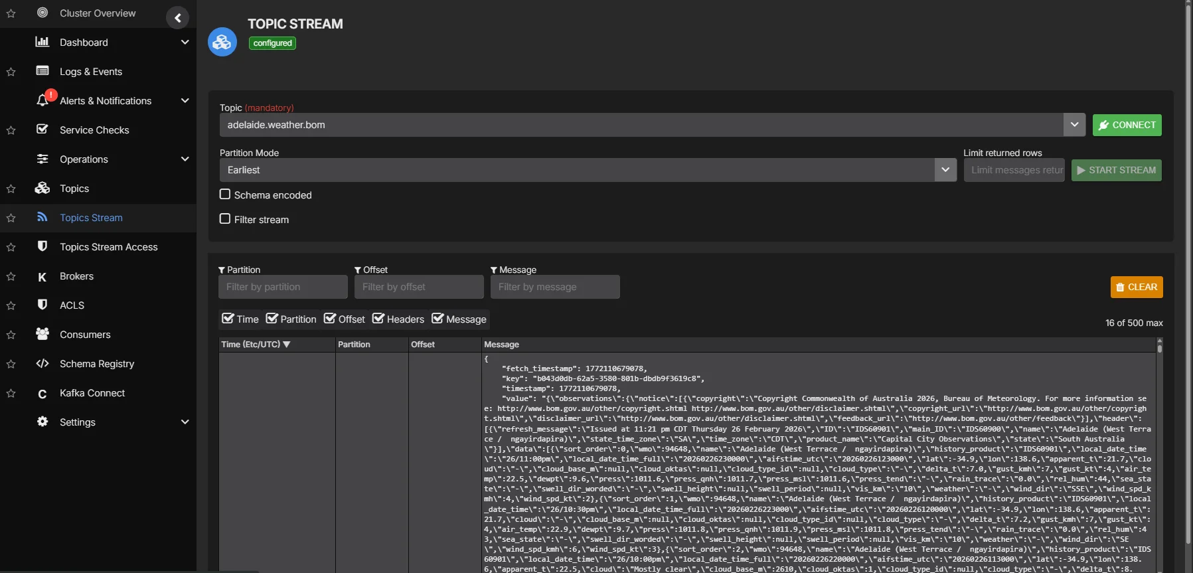Image resolution: width=1193 pixels, height=573 pixels.
Task: Favorite Topics using its star icon
Action: pos(11,189)
